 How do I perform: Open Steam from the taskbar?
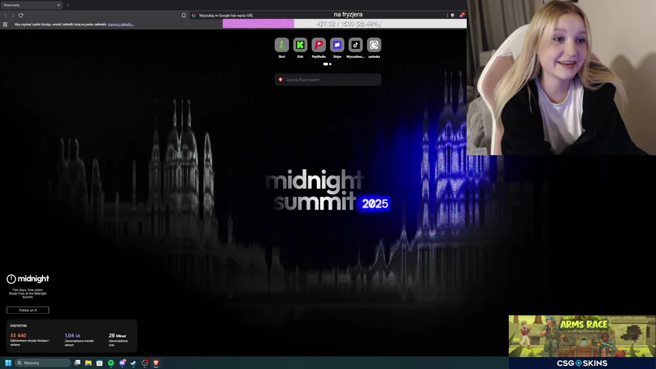133,363
